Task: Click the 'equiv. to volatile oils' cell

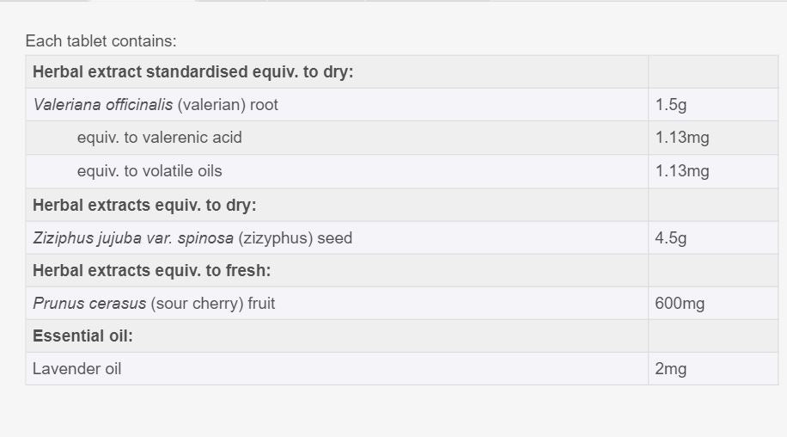Action: tap(149, 171)
